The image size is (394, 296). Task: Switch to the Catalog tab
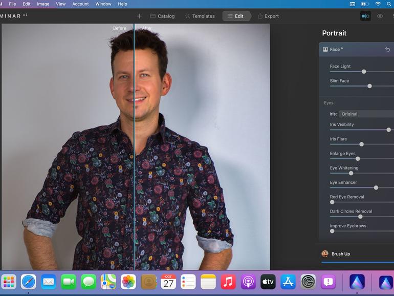point(162,16)
